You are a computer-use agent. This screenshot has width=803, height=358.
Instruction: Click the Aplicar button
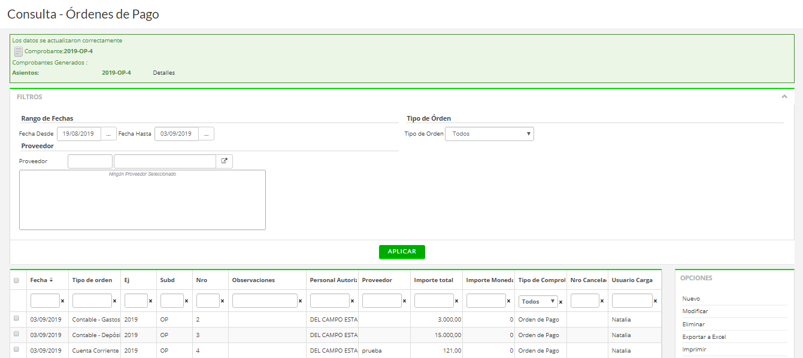(402, 252)
